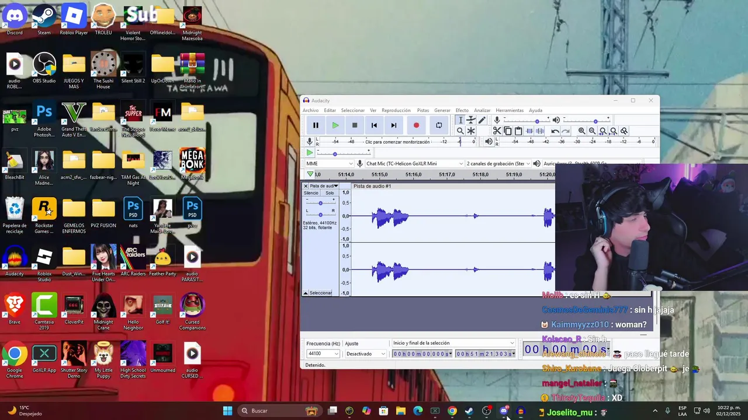Open the 'Pista de audi' track menu
Viewport: 748px width, 420px height.
[x=324, y=186]
